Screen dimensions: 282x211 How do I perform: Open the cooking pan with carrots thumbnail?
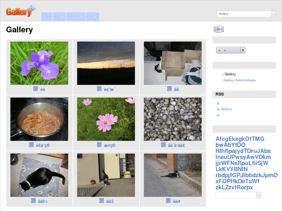pyautogui.click(x=39, y=119)
